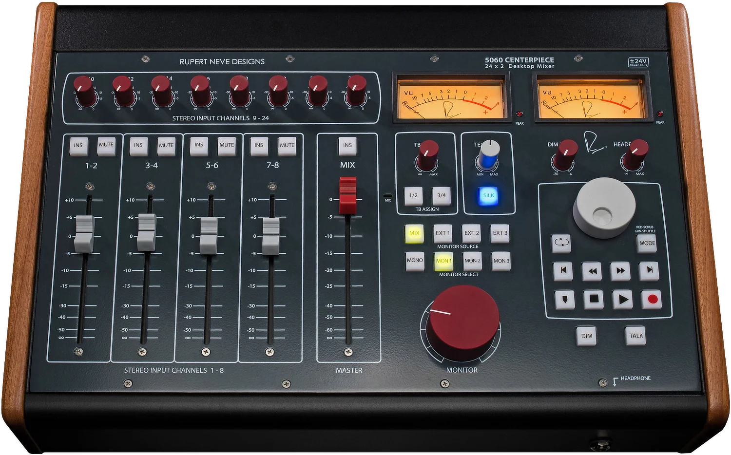Toggle INS on channel 5-6
The height and width of the screenshot is (455, 731).
click(199, 146)
